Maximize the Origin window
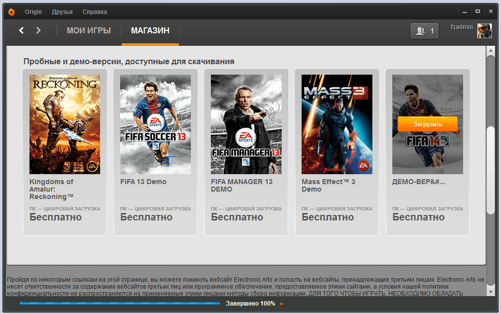This screenshot has height=314, width=501. click(x=478, y=11)
